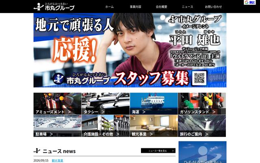Viewport: 260px width, 163px height.
Task: Open the アミューズメント business tile
Action: (x=57, y=104)
